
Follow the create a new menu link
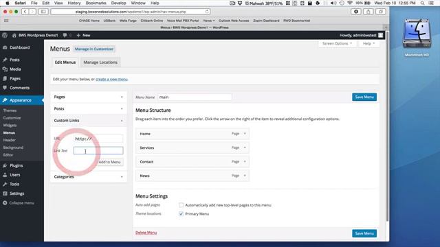pos(111,80)
